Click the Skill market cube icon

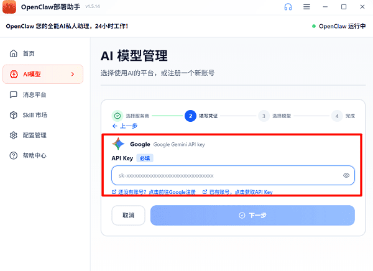point(14,115)
